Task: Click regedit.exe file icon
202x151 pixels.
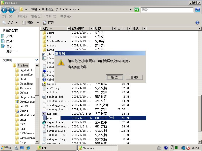Action: 44,122
